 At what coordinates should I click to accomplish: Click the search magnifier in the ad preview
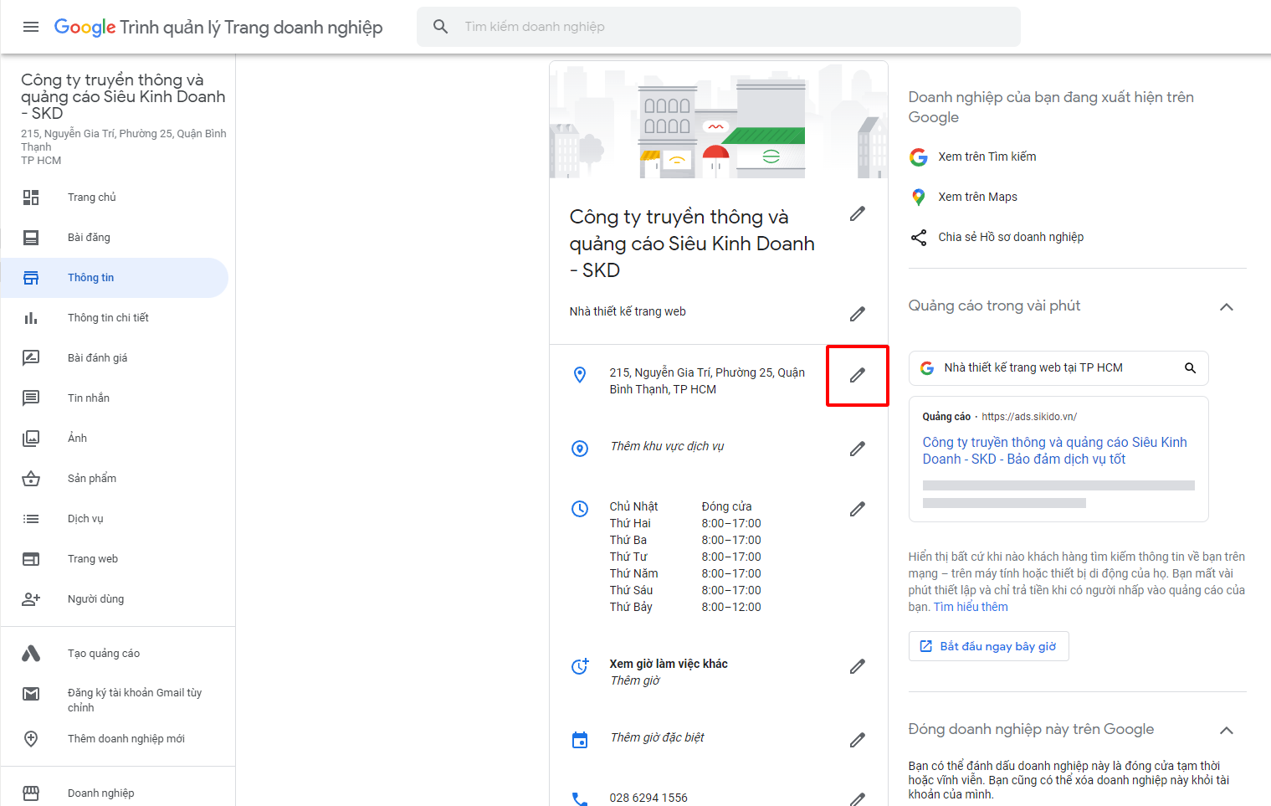coord(1190,368)
